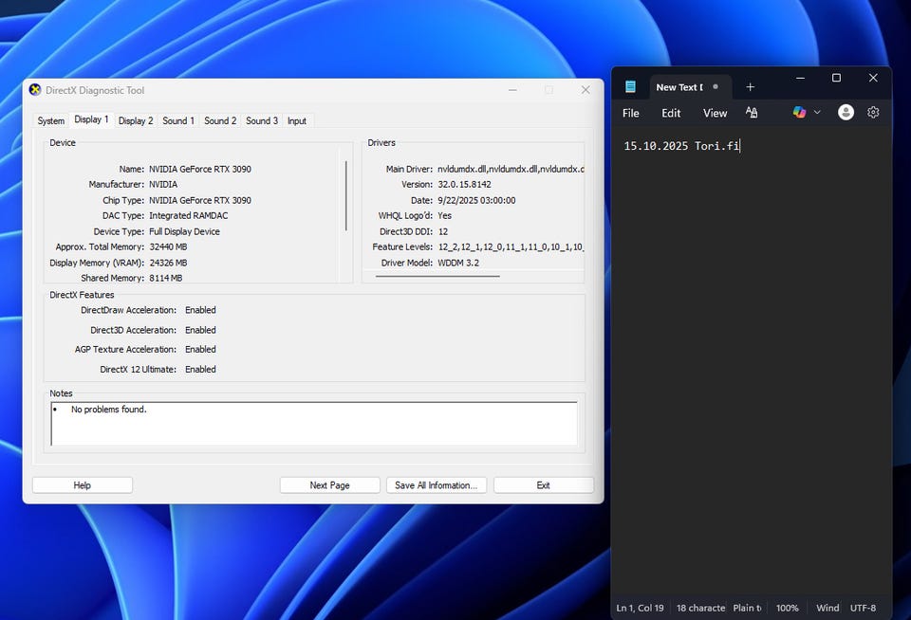Open the Edit menu in Notepad
This screenshot has width=911, height=620.
tap(671, 113)
